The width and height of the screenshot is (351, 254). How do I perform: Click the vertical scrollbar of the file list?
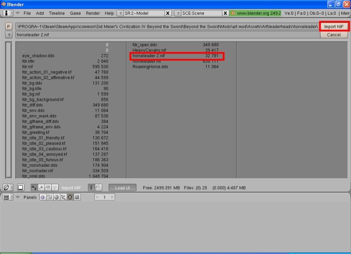coord(8,109)
